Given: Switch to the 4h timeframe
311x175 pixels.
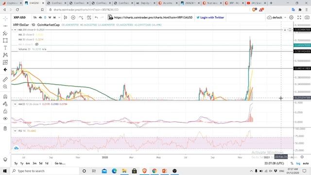Looking at the screenshot, I should point(40,17).
